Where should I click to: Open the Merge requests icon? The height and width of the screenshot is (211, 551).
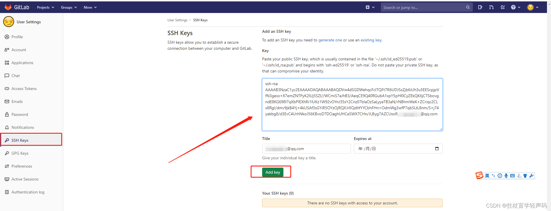coord(491,7)
